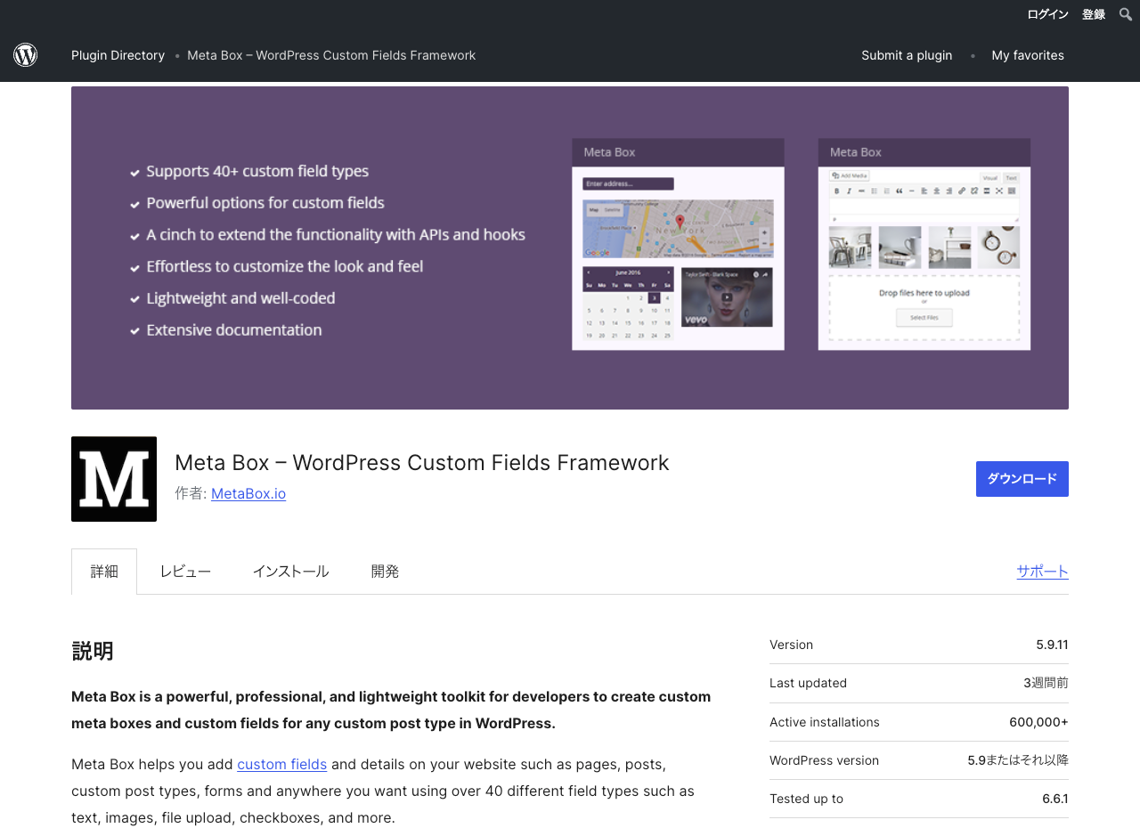
Task: Switch to the インストール tab
Action: [290, 572]
